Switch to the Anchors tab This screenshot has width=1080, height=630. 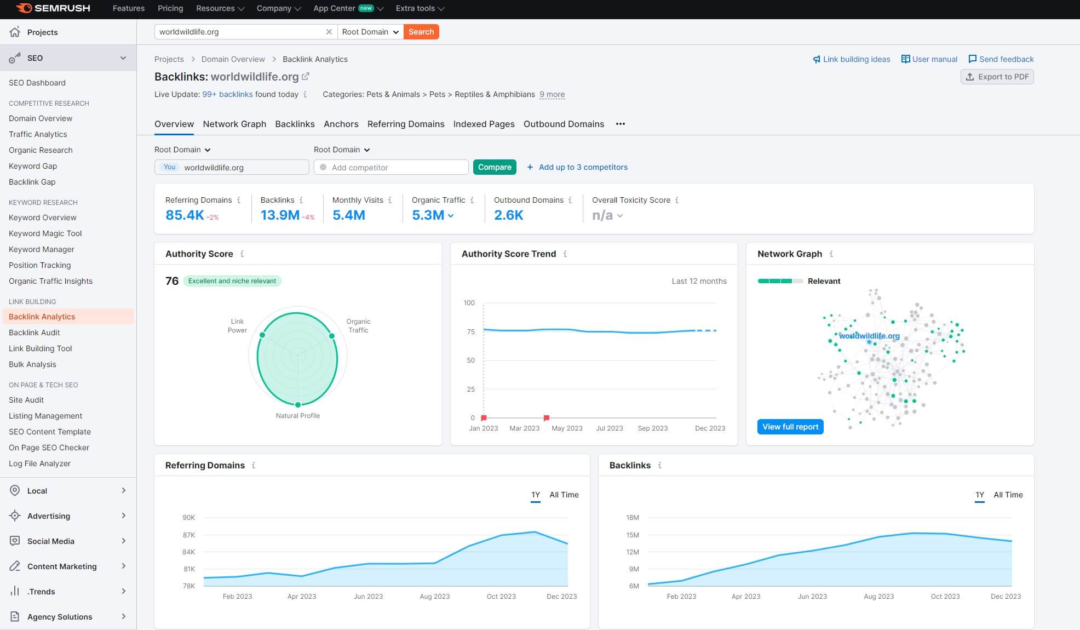[341, 124]
